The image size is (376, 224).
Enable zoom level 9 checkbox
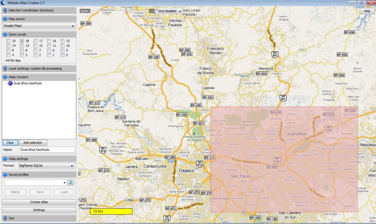(x=8, y=50)
